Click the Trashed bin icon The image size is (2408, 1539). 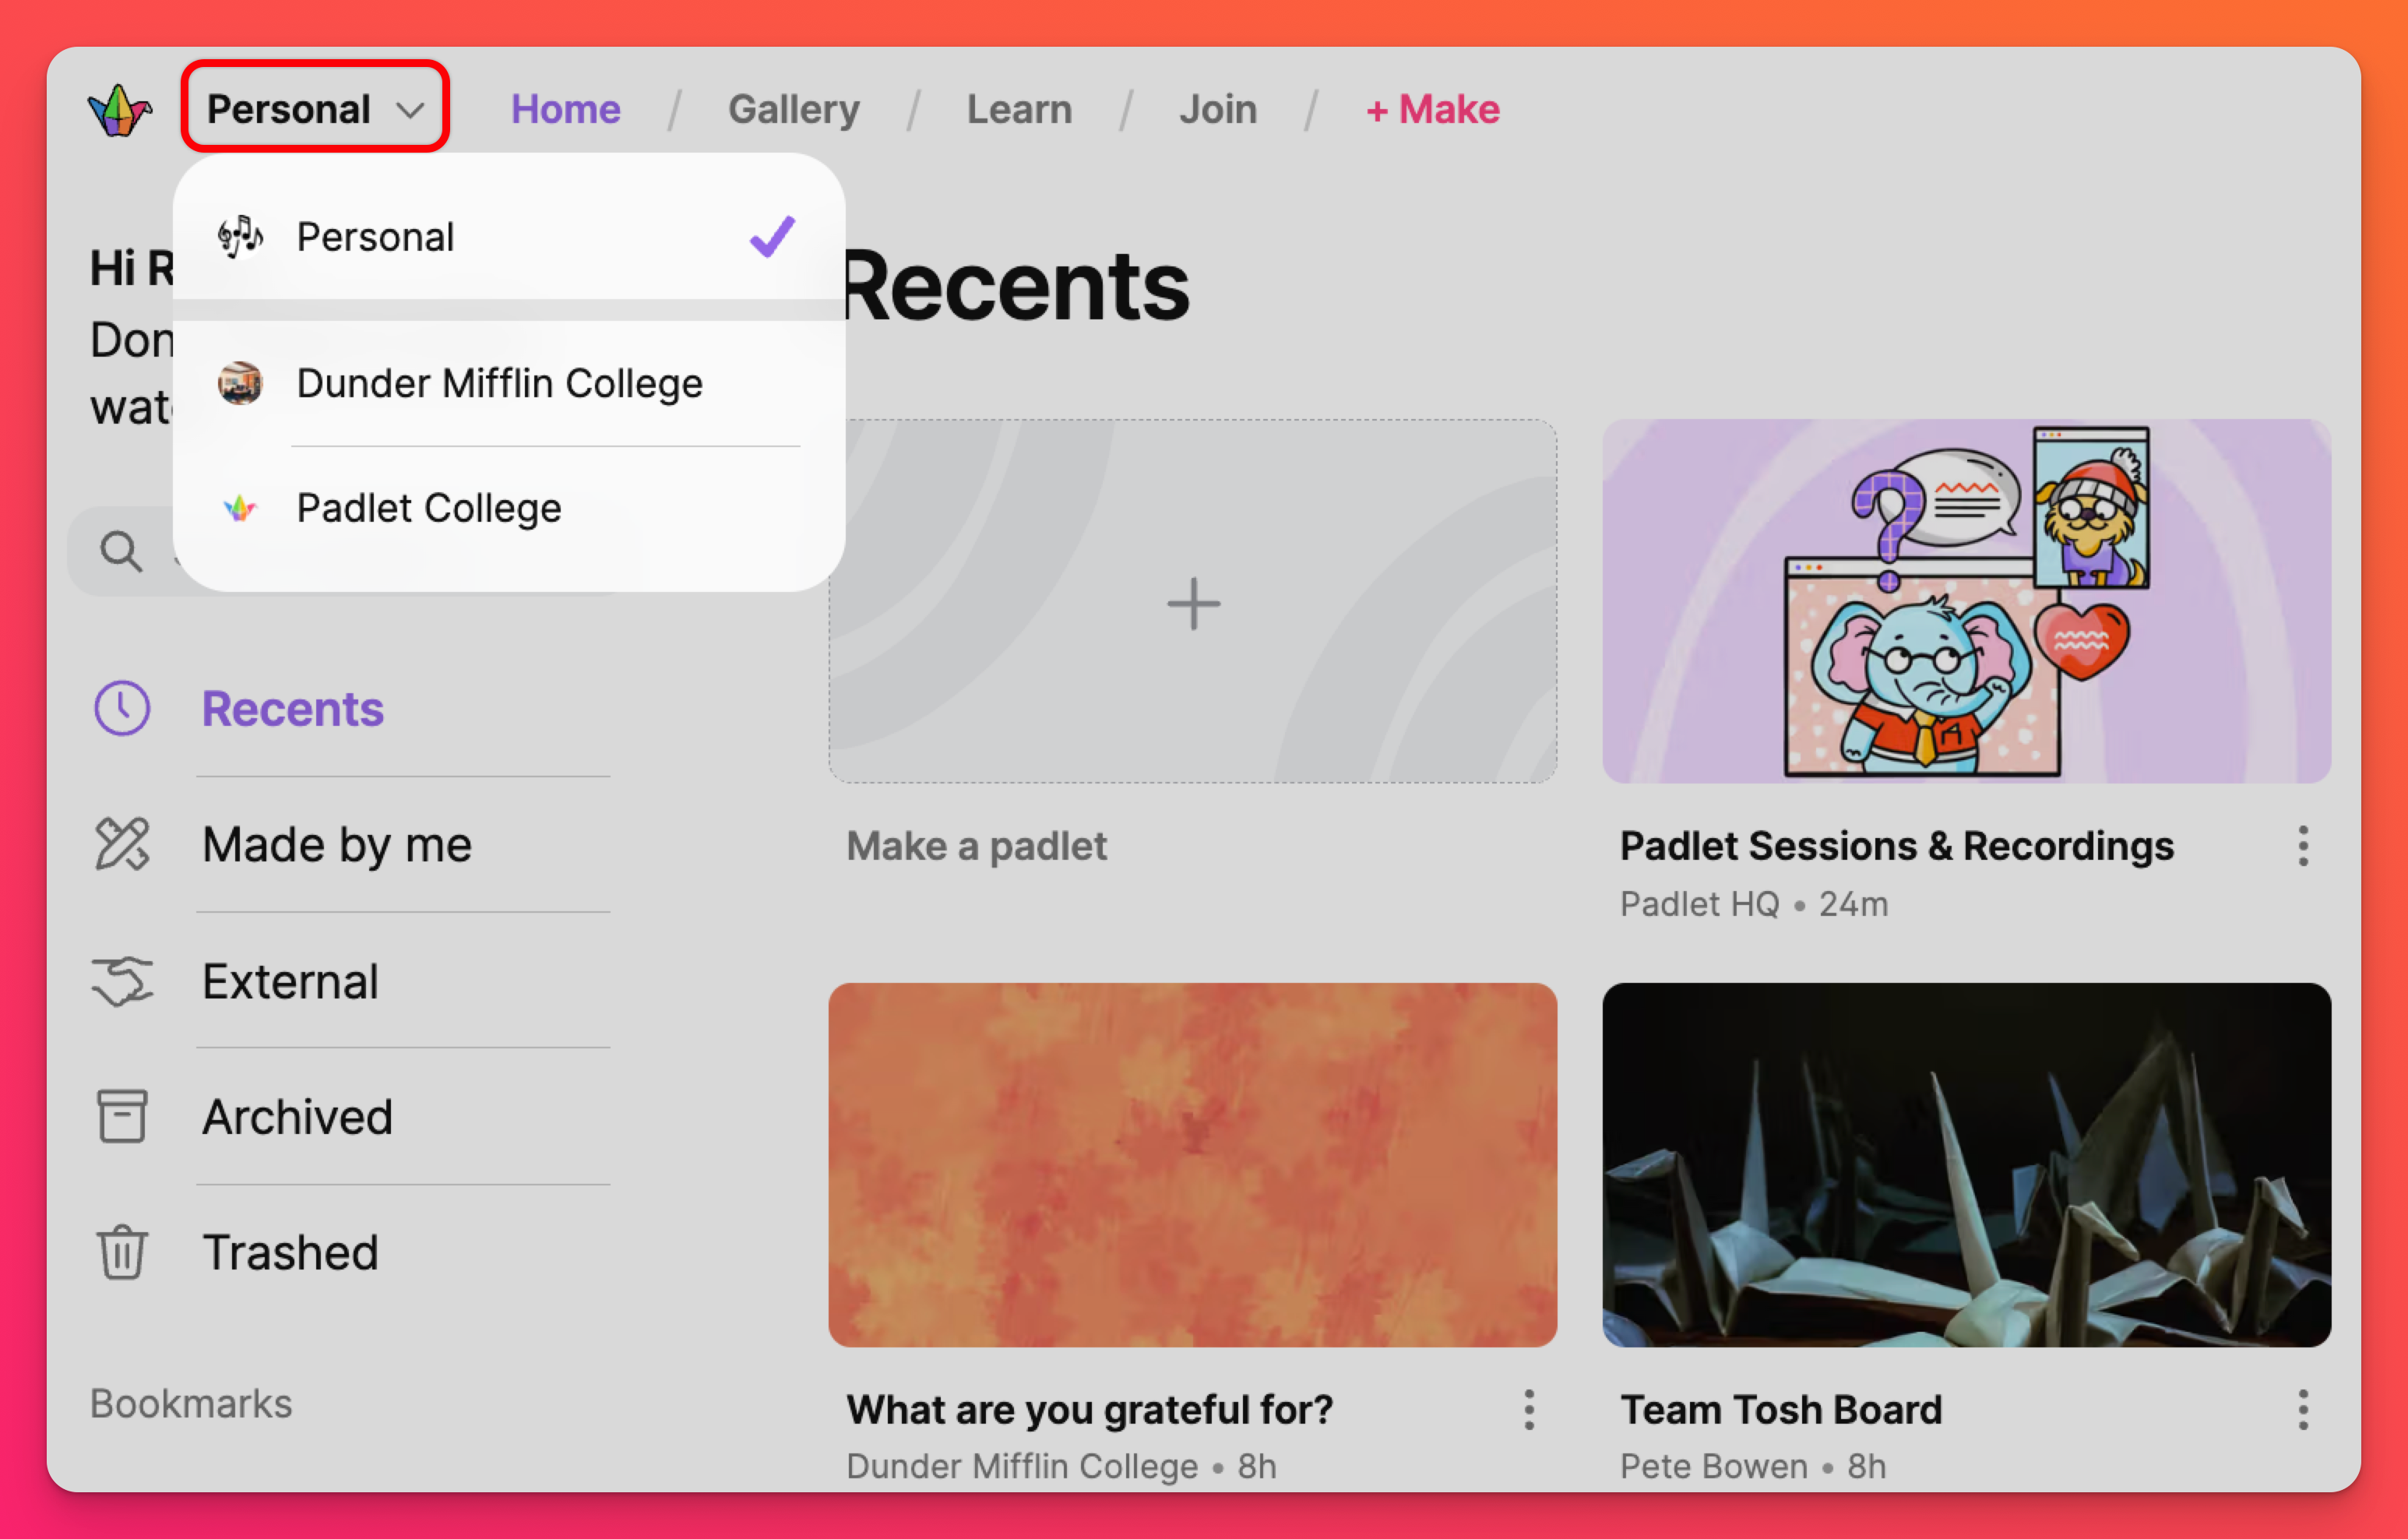click(122, 1252)
